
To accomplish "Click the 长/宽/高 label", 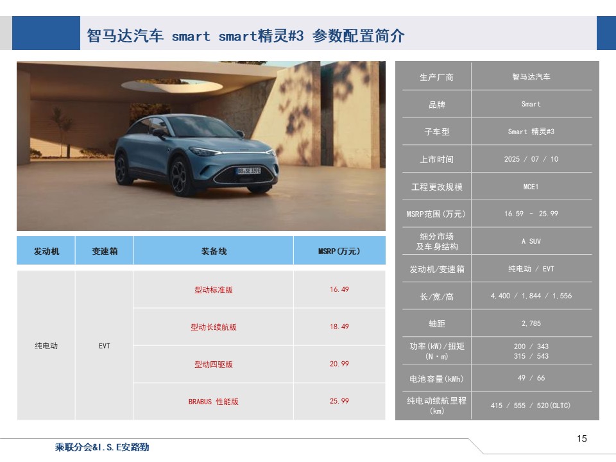I will (x=436, y=296).
